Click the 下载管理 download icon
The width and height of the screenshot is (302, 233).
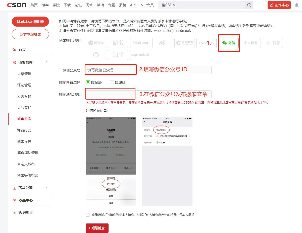14,188
